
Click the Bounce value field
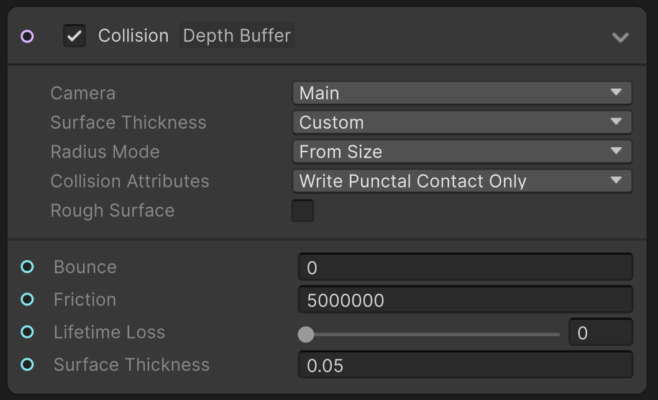[x=465, y=268]
